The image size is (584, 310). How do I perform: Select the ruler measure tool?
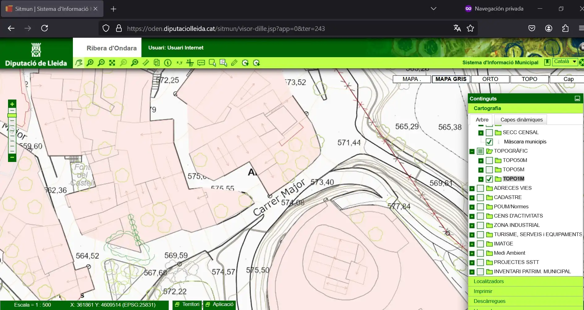coord(145,63)
